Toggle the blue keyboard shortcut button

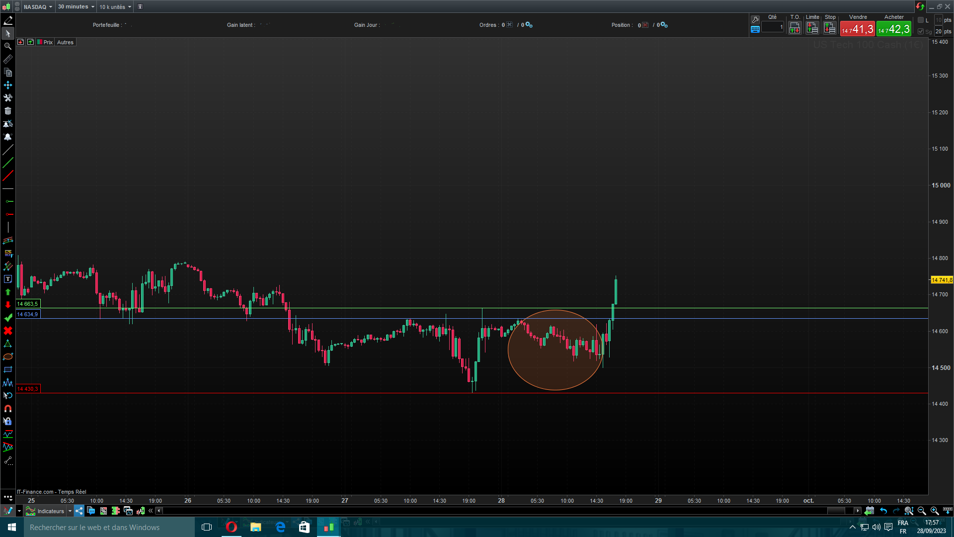(755, 29)
